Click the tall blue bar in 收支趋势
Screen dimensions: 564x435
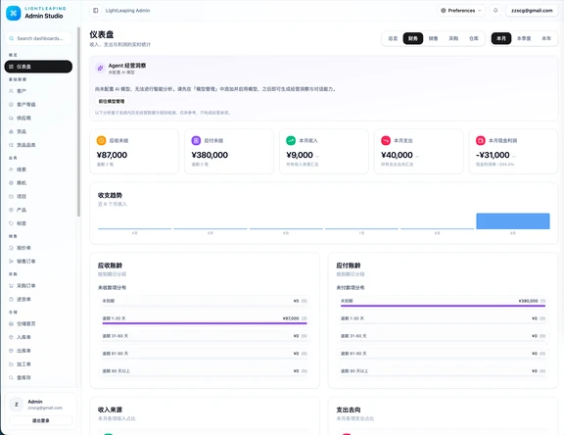pos(512,220)
